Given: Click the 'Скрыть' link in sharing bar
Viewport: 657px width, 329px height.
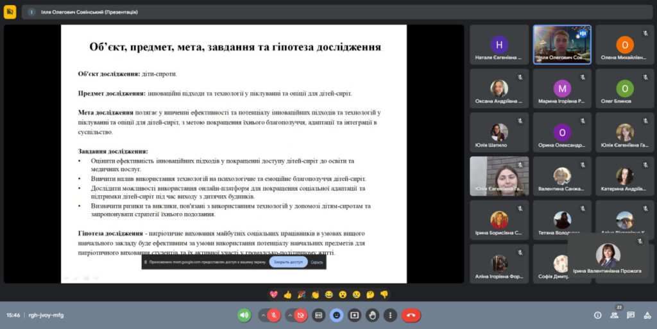Looking at the screenshot, I should tap(317, 262).
